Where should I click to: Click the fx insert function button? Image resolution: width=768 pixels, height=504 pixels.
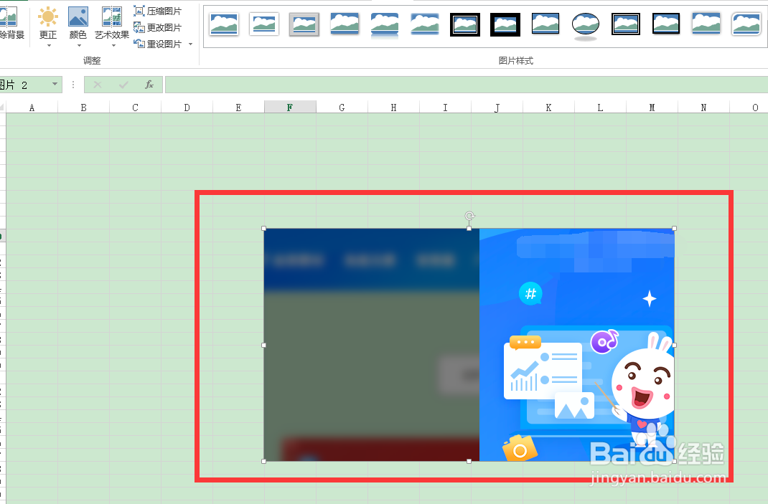click(x=149, y=85)
